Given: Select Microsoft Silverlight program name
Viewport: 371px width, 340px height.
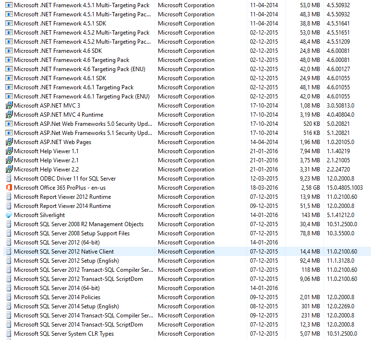Looking at the screenshot, I should tap(39, 215).
